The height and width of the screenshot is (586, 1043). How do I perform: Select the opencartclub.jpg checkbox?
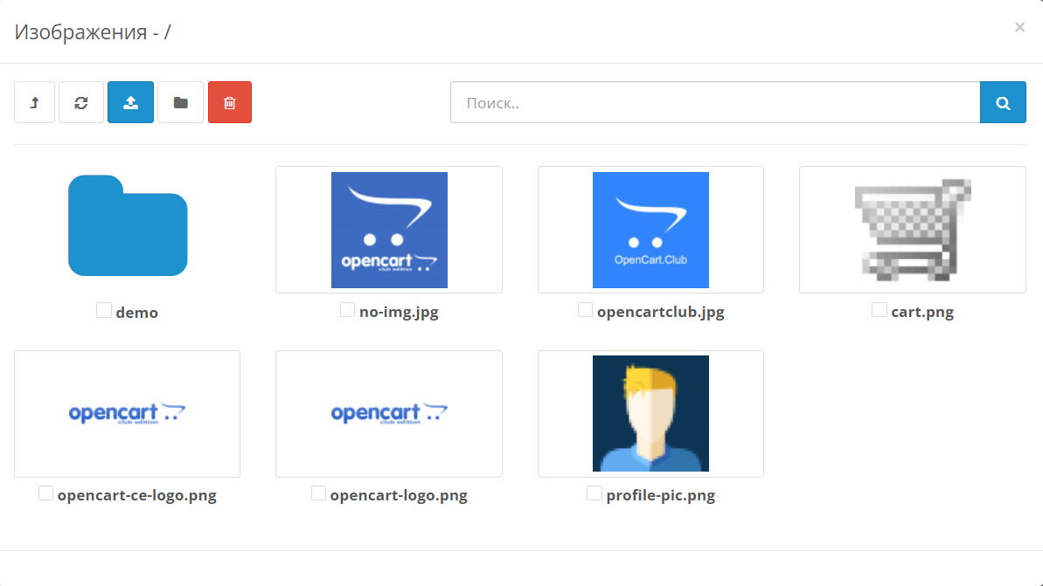[x=586, y=310]
